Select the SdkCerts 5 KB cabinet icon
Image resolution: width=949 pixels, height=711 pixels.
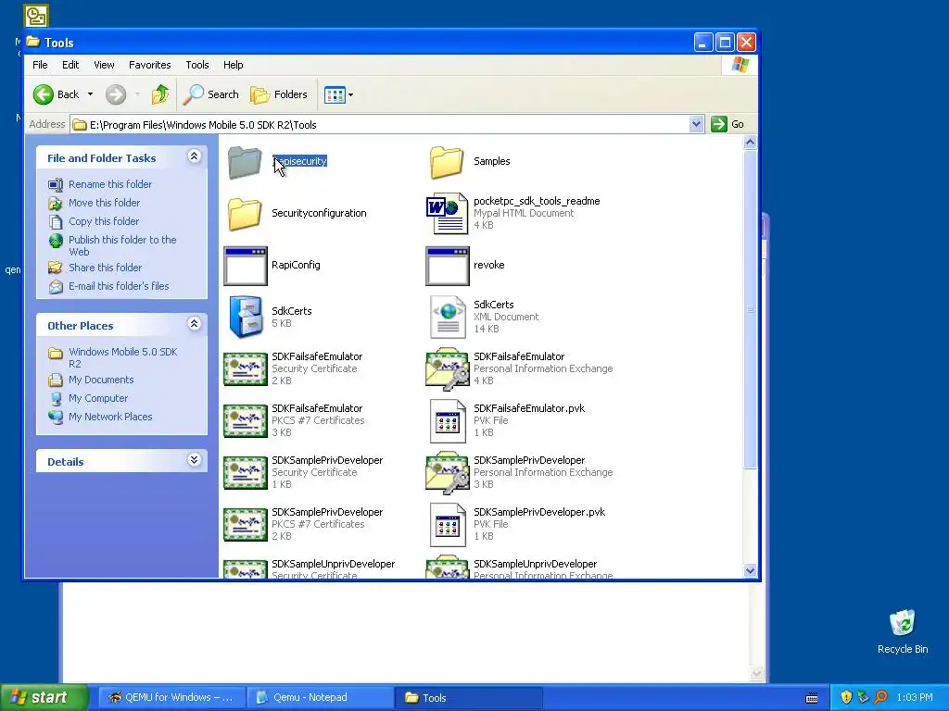tap(245, 317)
